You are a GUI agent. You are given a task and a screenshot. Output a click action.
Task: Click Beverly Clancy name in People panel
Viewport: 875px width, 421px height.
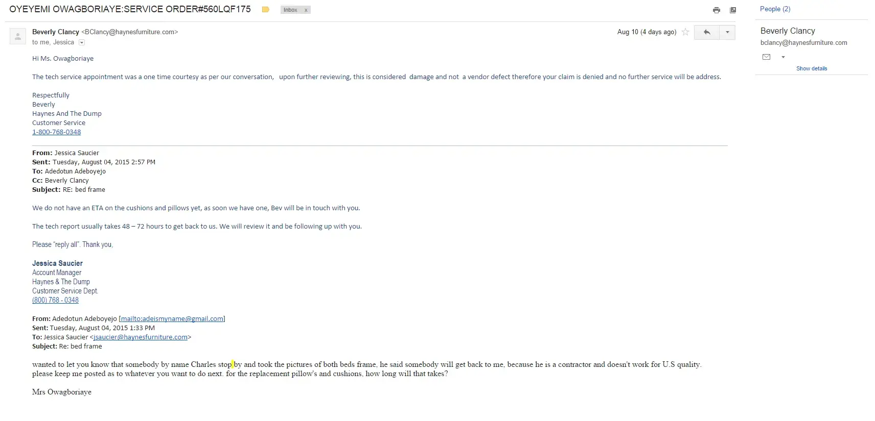point(788,31)
